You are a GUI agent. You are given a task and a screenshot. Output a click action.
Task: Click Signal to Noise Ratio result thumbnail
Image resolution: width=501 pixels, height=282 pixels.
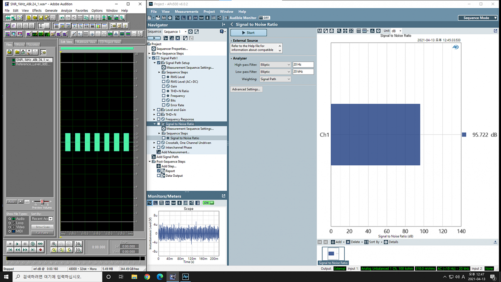click(333, 256)
